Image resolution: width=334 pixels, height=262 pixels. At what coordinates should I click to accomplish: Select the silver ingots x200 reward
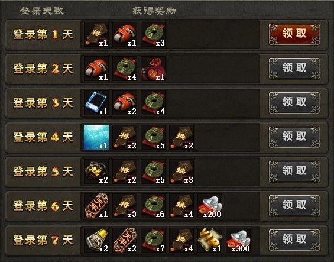[x=210, y=206]
